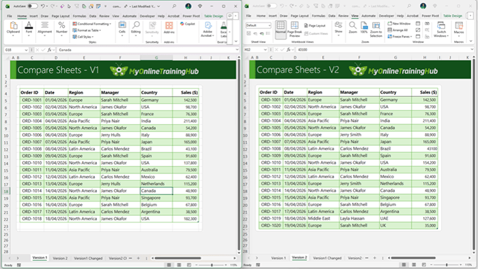Select 154,200 sales cell in right sheet
The height and width of the screenshot is (269, 478).
pos(424,162)
